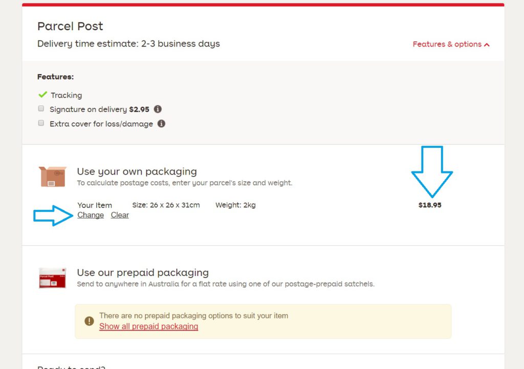Click the Change link for your item
Screen dimensions: 524x369
tap(91, 215)
